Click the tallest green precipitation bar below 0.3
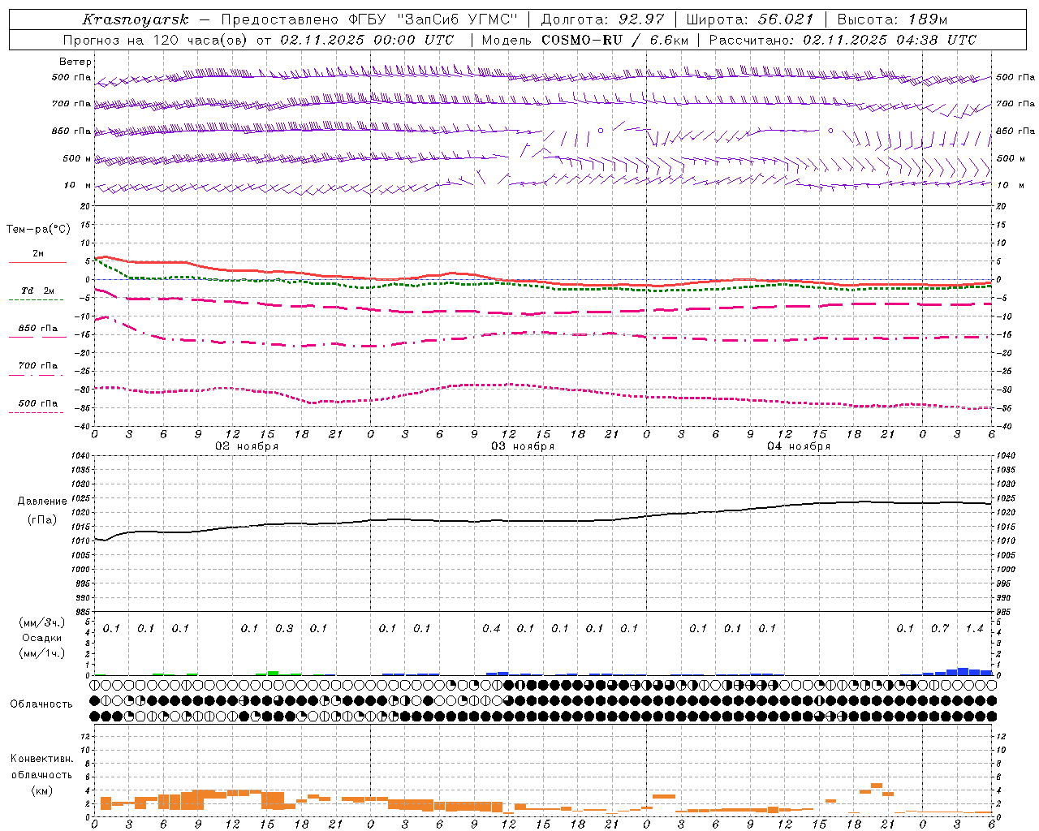 coord(273,673)
